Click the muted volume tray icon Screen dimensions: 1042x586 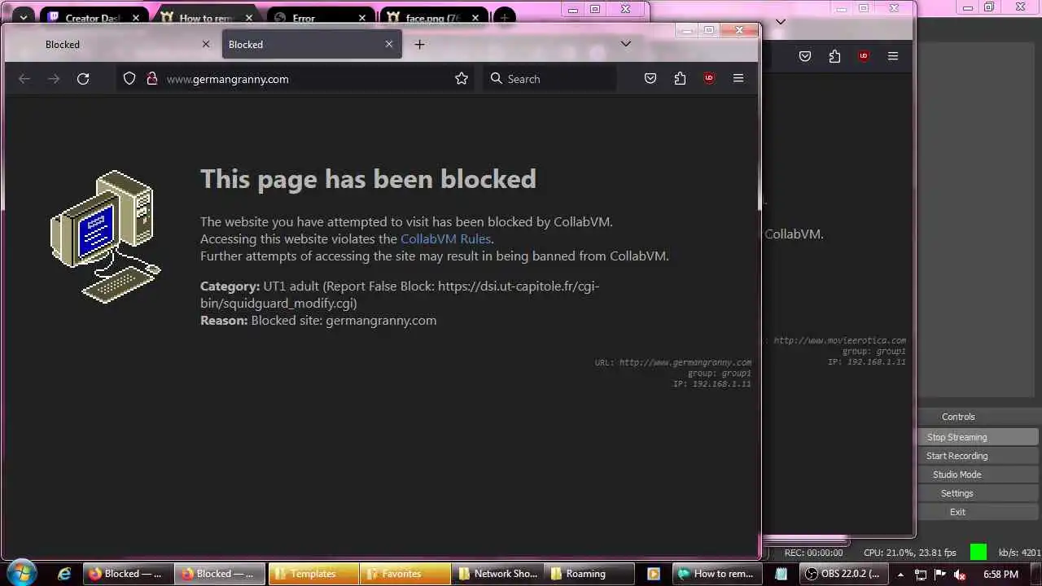tap(960, 575)
